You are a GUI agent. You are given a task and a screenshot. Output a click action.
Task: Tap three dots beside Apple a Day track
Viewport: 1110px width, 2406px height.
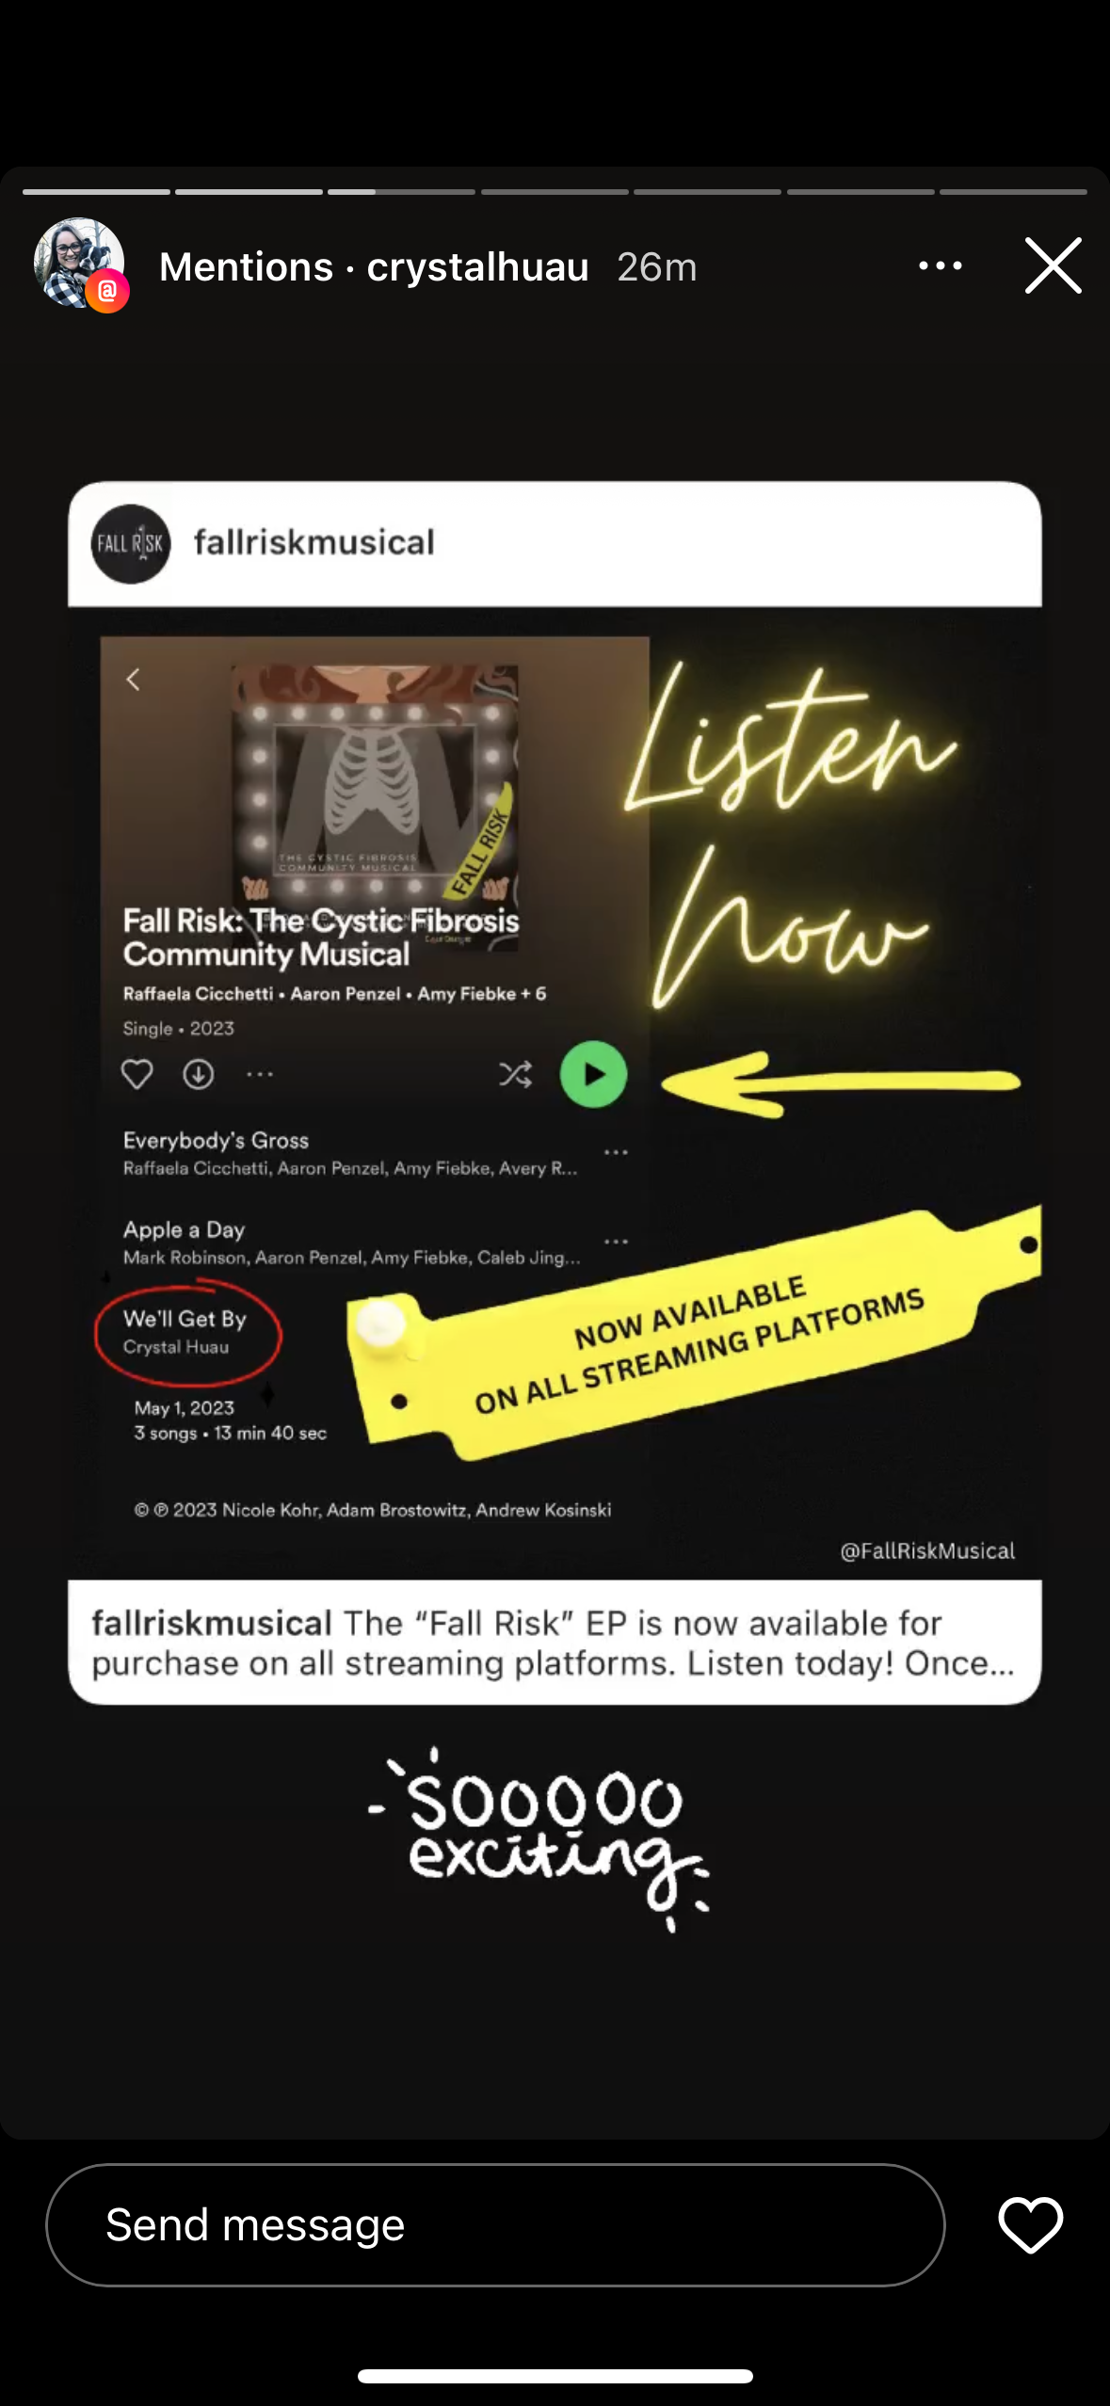616,1242
